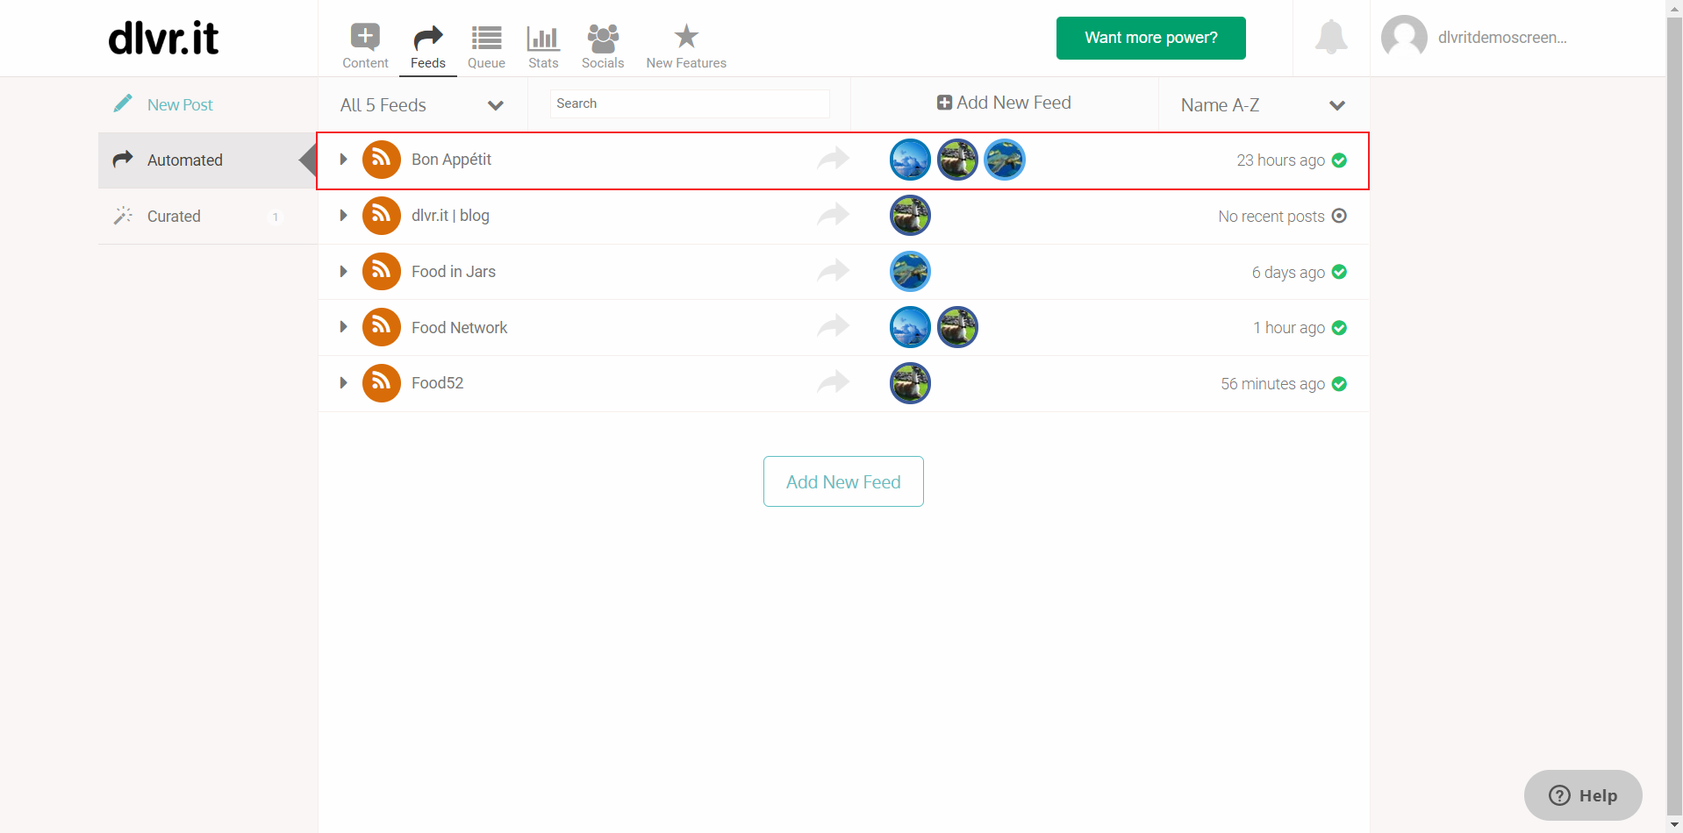1683x833 pixels.
Task: Click the 'No recent posts' status text
Action: [1271, 217]
